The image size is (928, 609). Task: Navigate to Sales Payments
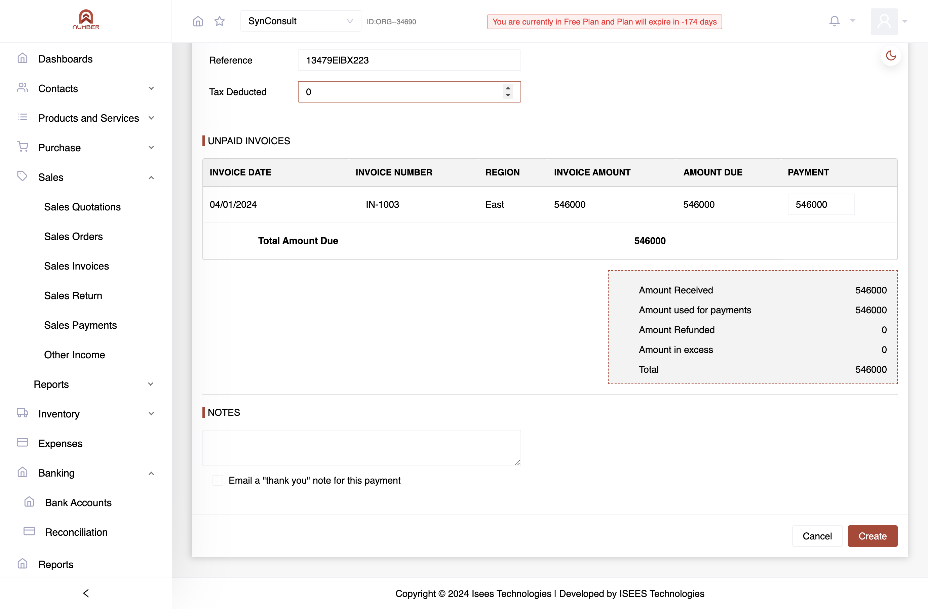[x=80, y=325]
